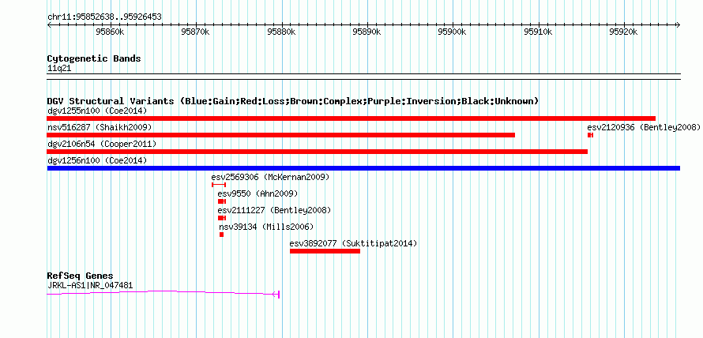The image size is (703, 338).
Task: Click the chr11:95852638..95926453 coordinate label
Action: pos(104,17)
